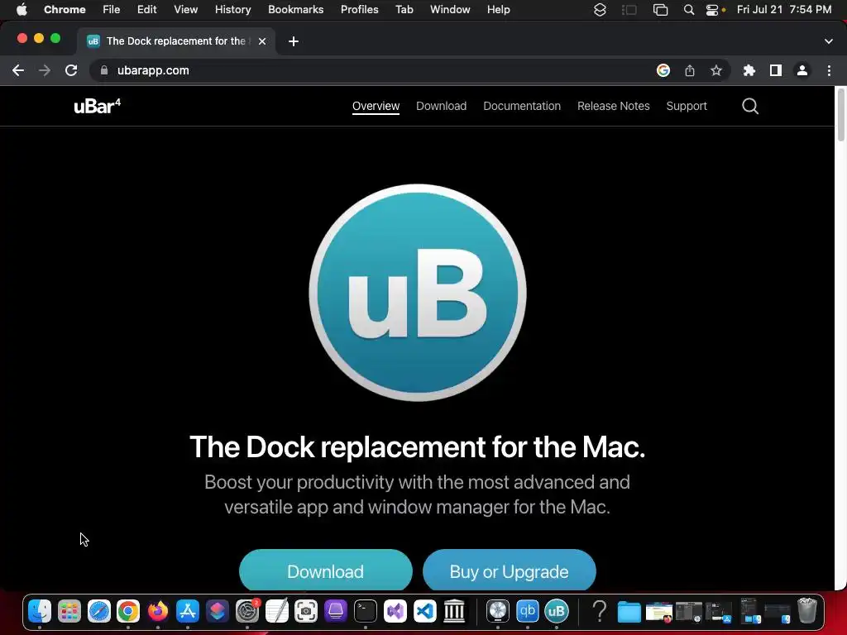Expand the tab search chevron

tap(828, 41)
